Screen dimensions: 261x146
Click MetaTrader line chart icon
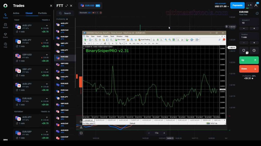pyautogui.click(x=161, y=40)
